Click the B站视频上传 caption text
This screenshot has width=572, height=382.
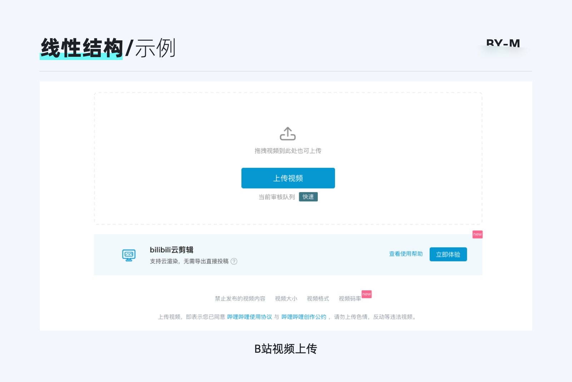click(286, 349)
